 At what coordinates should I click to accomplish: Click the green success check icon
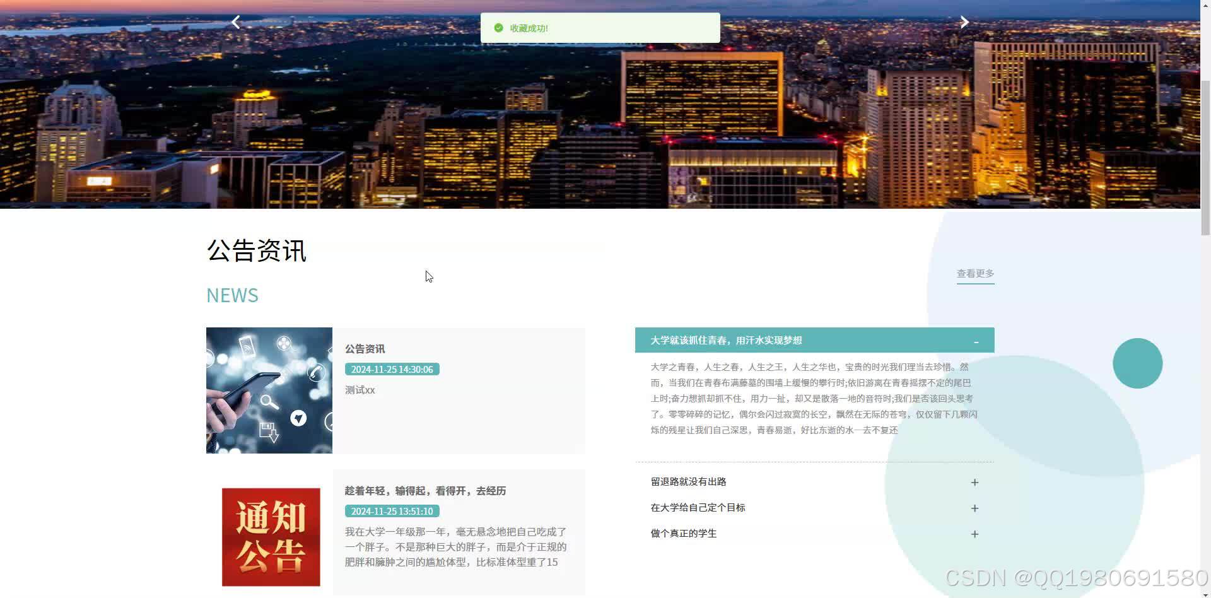(498, 28)
